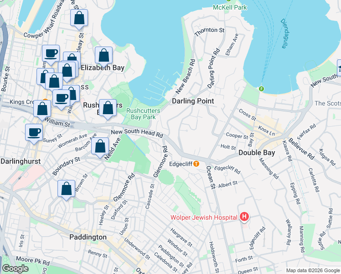Click the Cooper St label
The image size is (341, 274).
(237, 136)
